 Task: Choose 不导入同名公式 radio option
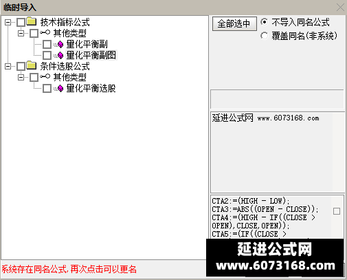(x=264, y=22)
